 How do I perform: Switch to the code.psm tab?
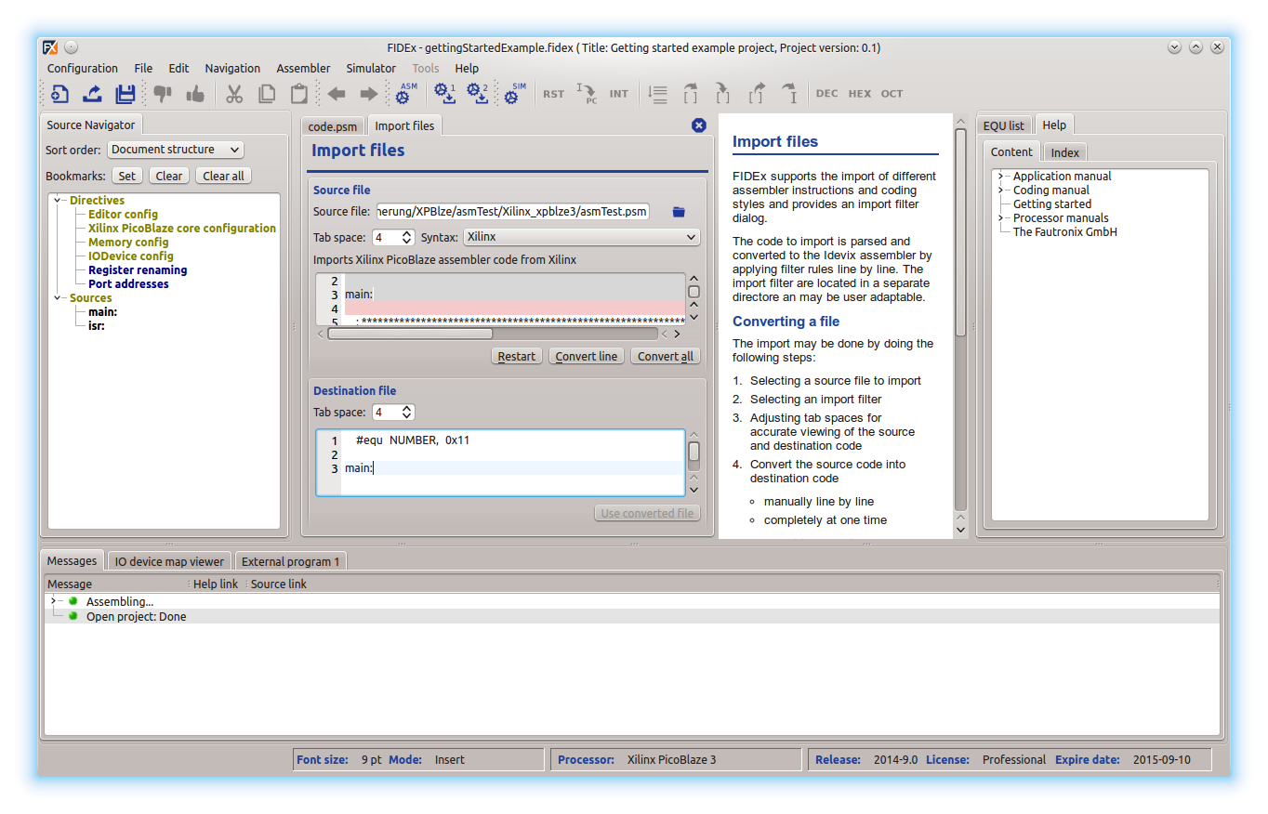click(333, 126)
